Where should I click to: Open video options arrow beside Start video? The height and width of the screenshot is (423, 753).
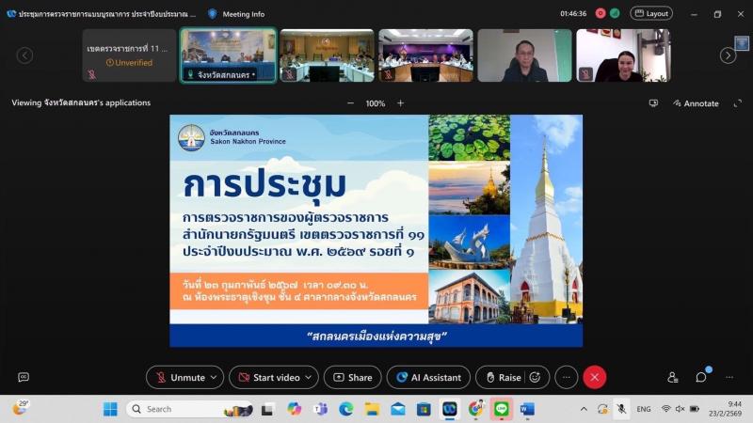click(309, 378)
